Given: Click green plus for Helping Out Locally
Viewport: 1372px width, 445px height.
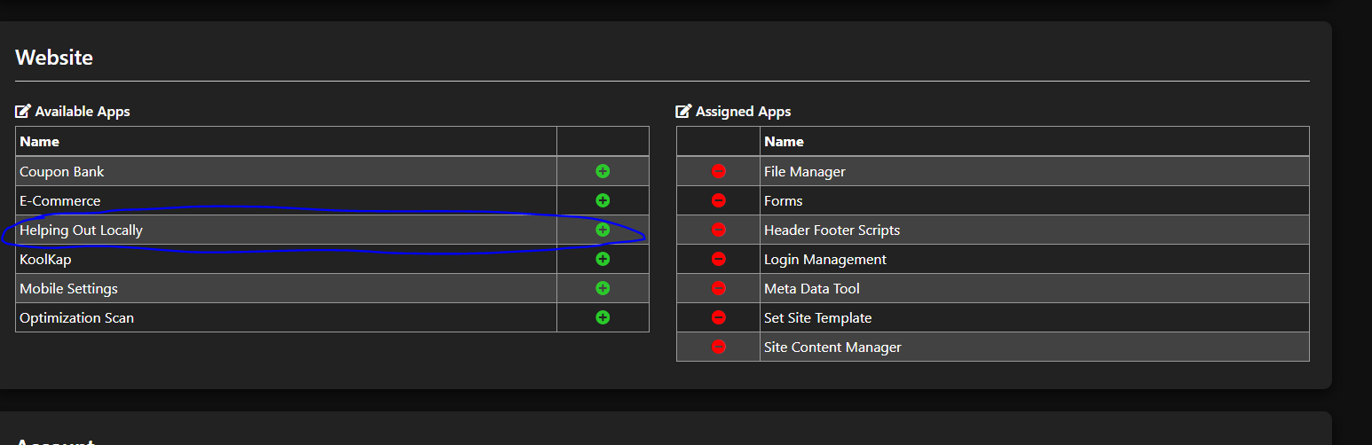Looking at the screenshot, I should (x=603, y=230).
